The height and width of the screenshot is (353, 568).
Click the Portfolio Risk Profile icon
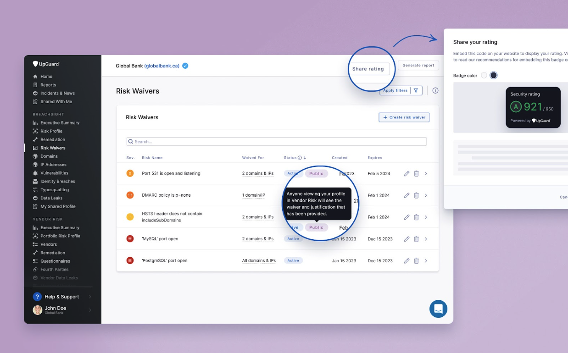[x=35, y=236]
